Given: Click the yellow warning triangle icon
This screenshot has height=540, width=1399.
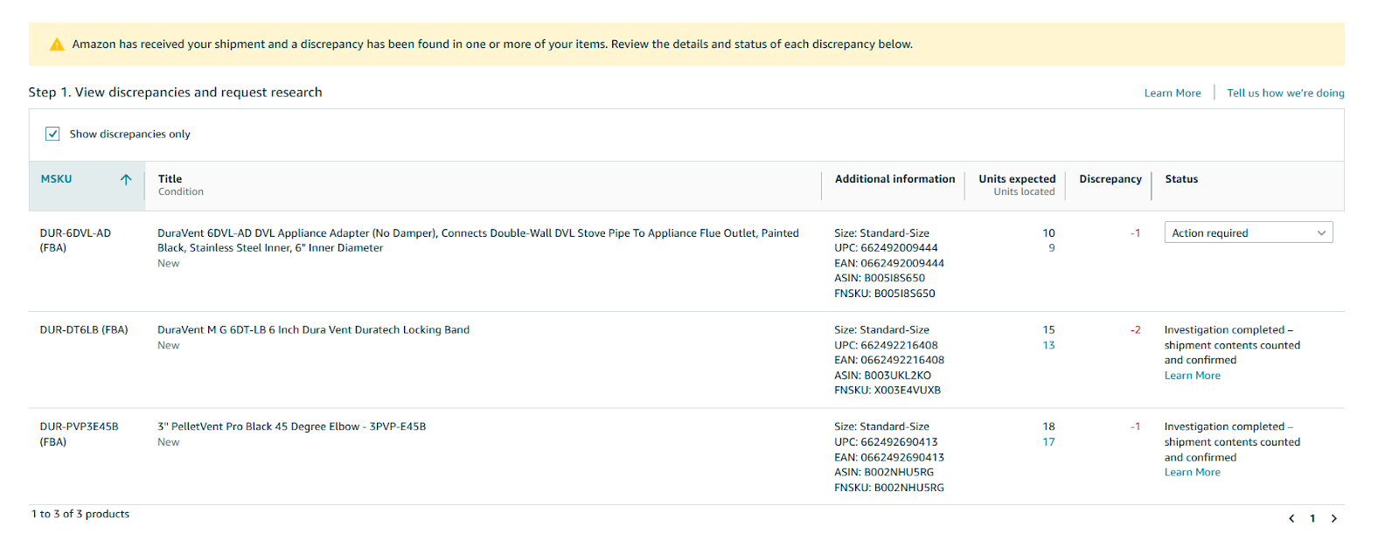Looking at the screenshot, I should 57,45.
